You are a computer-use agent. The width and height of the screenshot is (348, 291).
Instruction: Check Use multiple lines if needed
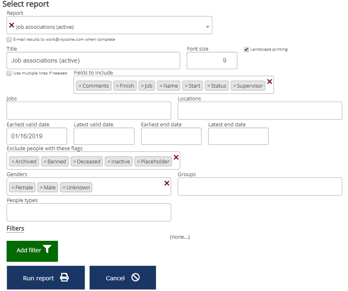coord(9,73)
